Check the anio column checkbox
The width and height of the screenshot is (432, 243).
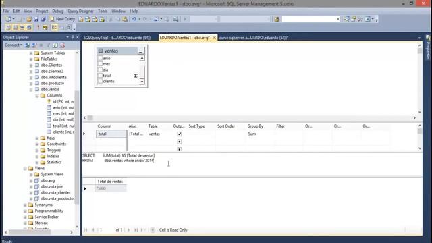pos(100,58)
